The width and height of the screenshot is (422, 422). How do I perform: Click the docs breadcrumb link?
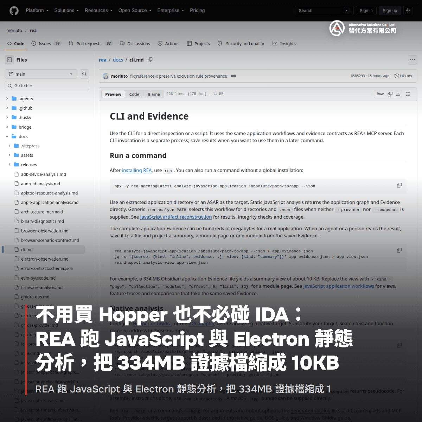coord(118,60)
